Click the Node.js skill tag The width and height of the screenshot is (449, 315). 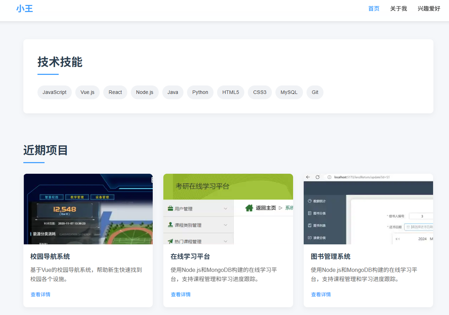145,92
